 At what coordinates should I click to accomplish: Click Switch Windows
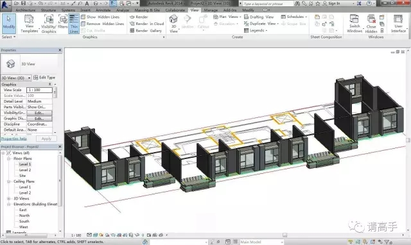click(x=354, y=24)
